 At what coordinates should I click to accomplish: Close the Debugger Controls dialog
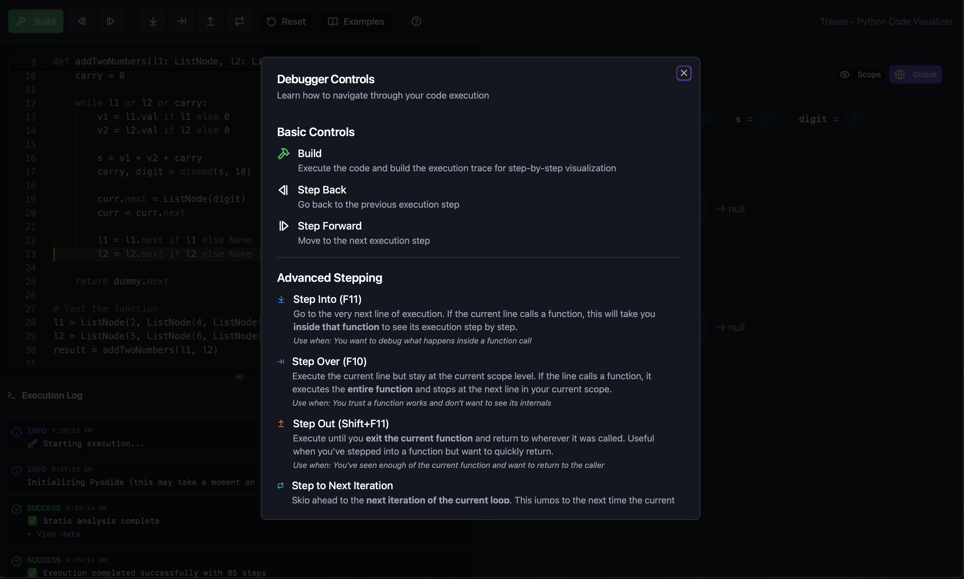(x=684, y=73)
